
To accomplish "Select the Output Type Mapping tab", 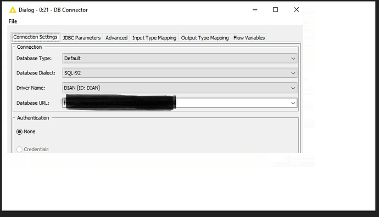I will pos(205,38).
